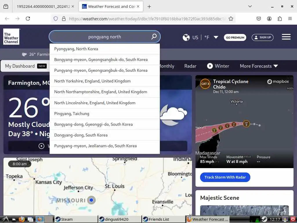Select Pungyang-myeon, Jeollanam-do suggestion
Image resolution: width=297 pixels, height=223 pixels.
click(x=105, y=146)
